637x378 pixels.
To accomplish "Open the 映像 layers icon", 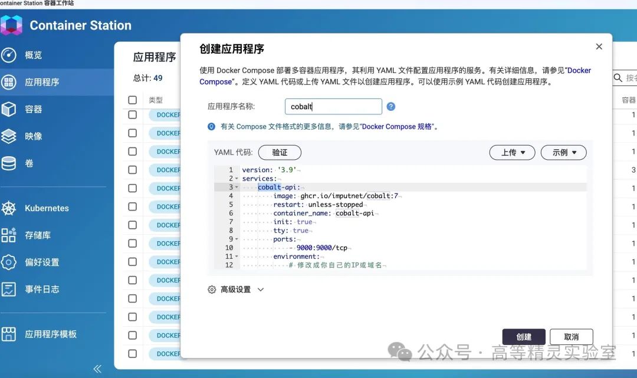I will point(8,136).
